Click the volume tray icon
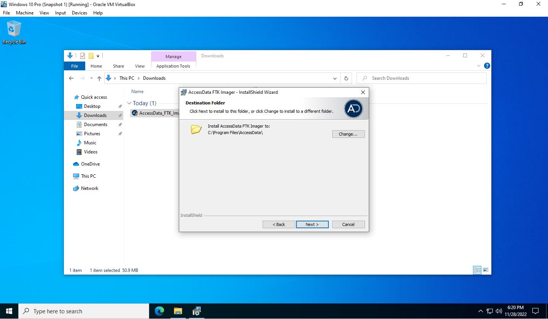 499,311
